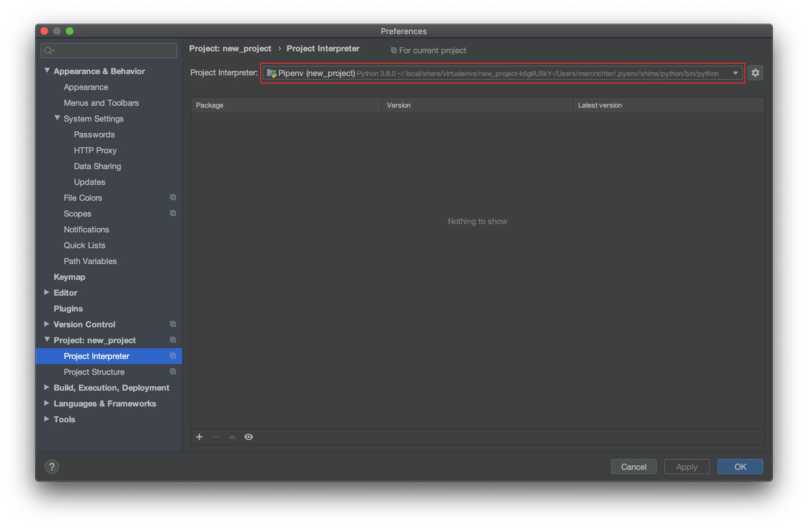
Task: Confirm with the OK button
Action: click(740, 467)
